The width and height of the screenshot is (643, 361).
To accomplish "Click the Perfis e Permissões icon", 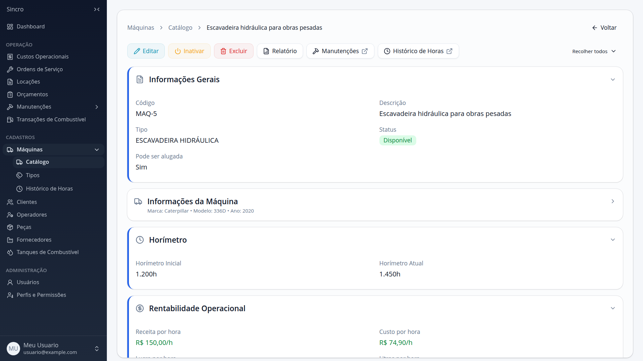I will pos(10,295).
